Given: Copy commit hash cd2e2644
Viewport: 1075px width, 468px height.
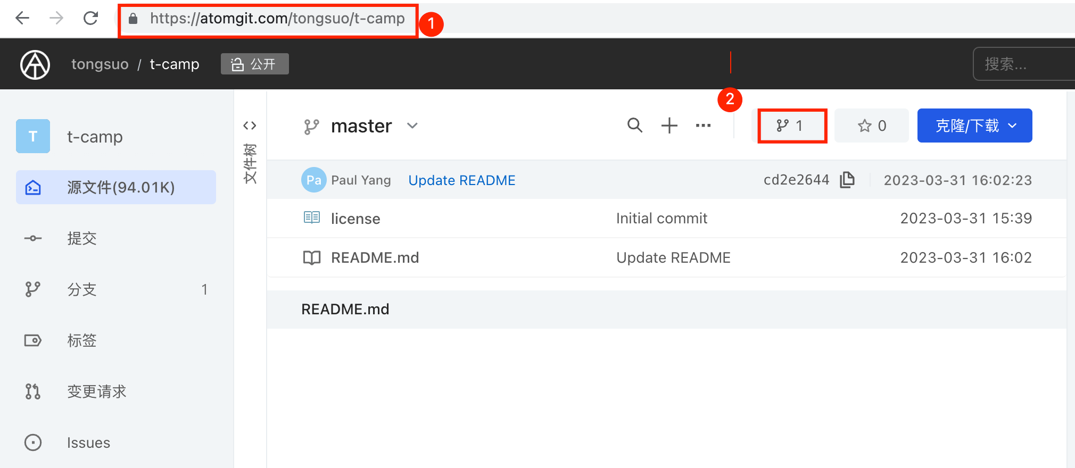Looking at the screenshot, I should (x=847, y=180).
